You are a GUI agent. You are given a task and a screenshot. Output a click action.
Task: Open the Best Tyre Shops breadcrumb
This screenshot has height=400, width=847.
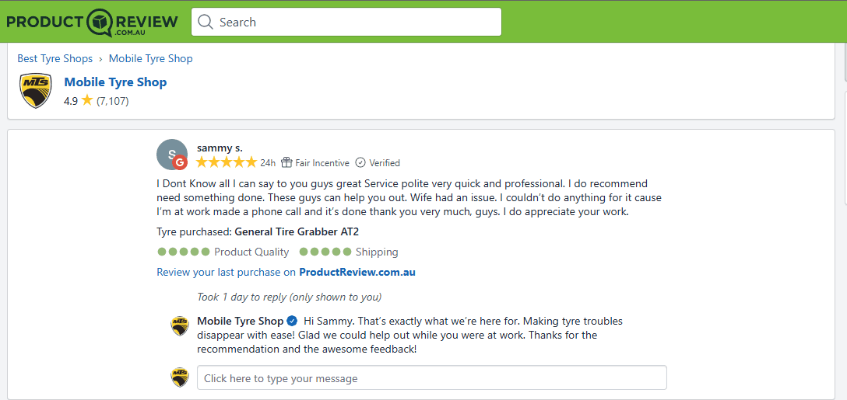click(55, 58)
